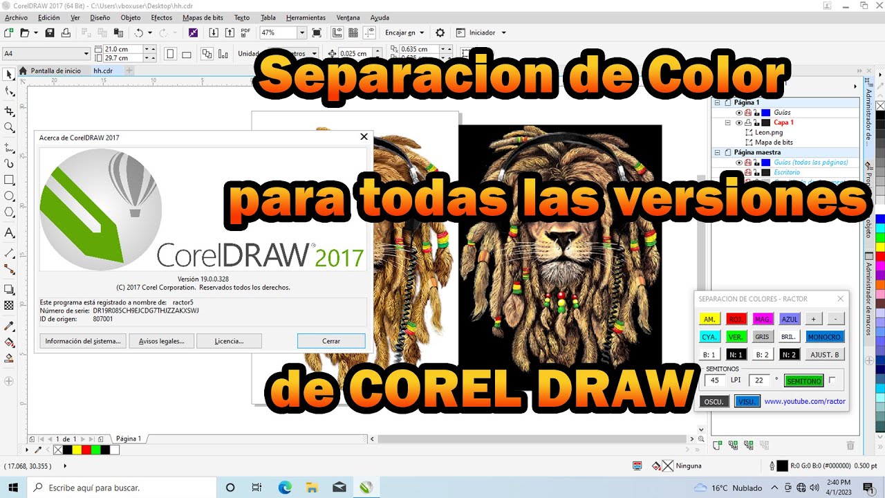Select the Zoom magnifier tool
Screen dimensions: 885x498
coord(9,127)
